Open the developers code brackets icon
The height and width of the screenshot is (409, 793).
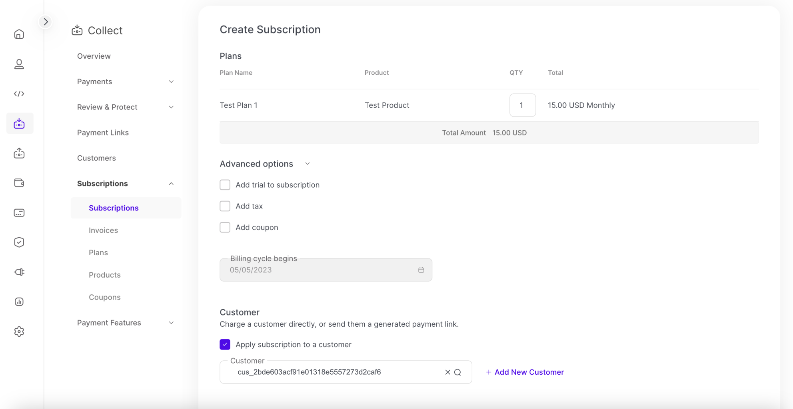19,94
